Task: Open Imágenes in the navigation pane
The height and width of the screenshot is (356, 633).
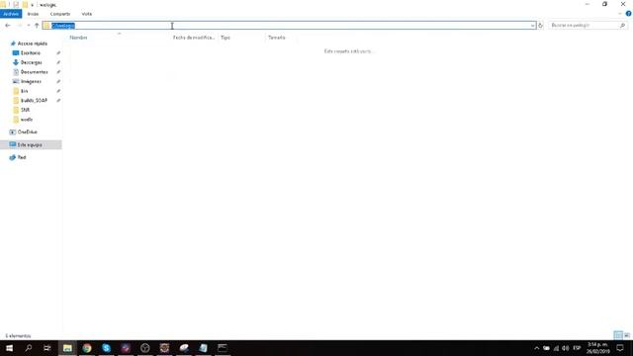Action: (x=31, y=81)
